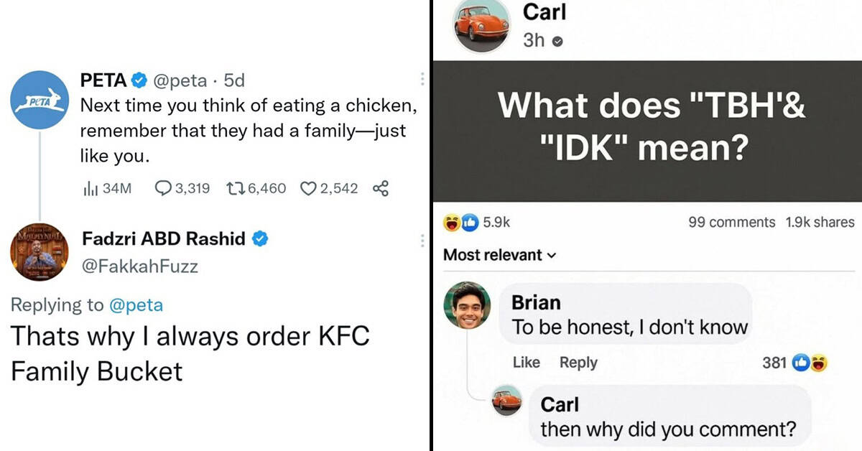This screenshot has height=451, width=862.
Task: Expand the Most relevant comment sorting
Action: click(500, 255)
